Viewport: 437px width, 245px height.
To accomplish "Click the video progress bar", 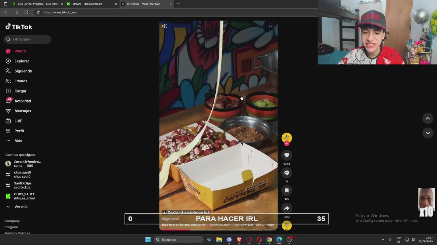I will pos(218,230).
